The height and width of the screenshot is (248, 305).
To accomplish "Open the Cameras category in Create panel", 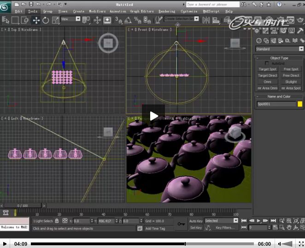I will (281, 41).
